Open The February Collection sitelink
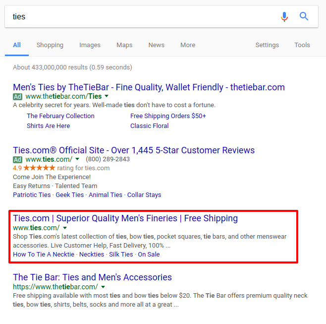Screen dimensions: 326x324 (x=60, y=116)
